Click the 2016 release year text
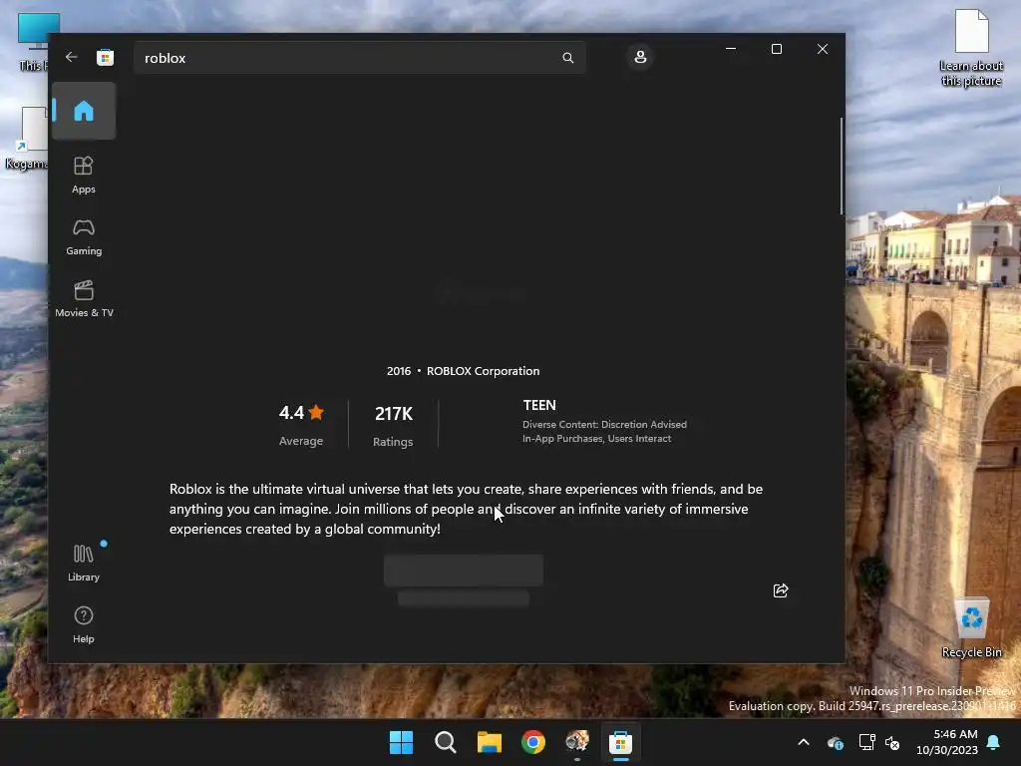 [x=399, y=371]
